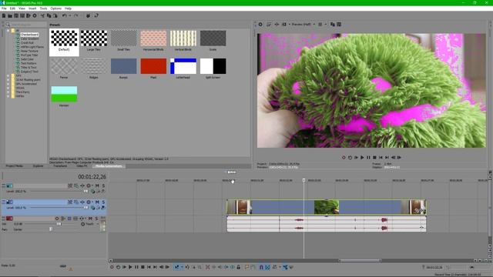
Task: Open Project Video Properties in preview toolbar
Action: [x=260, y=24]
